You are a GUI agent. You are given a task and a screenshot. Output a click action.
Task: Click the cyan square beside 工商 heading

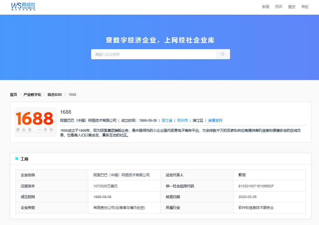coord(17,158)
